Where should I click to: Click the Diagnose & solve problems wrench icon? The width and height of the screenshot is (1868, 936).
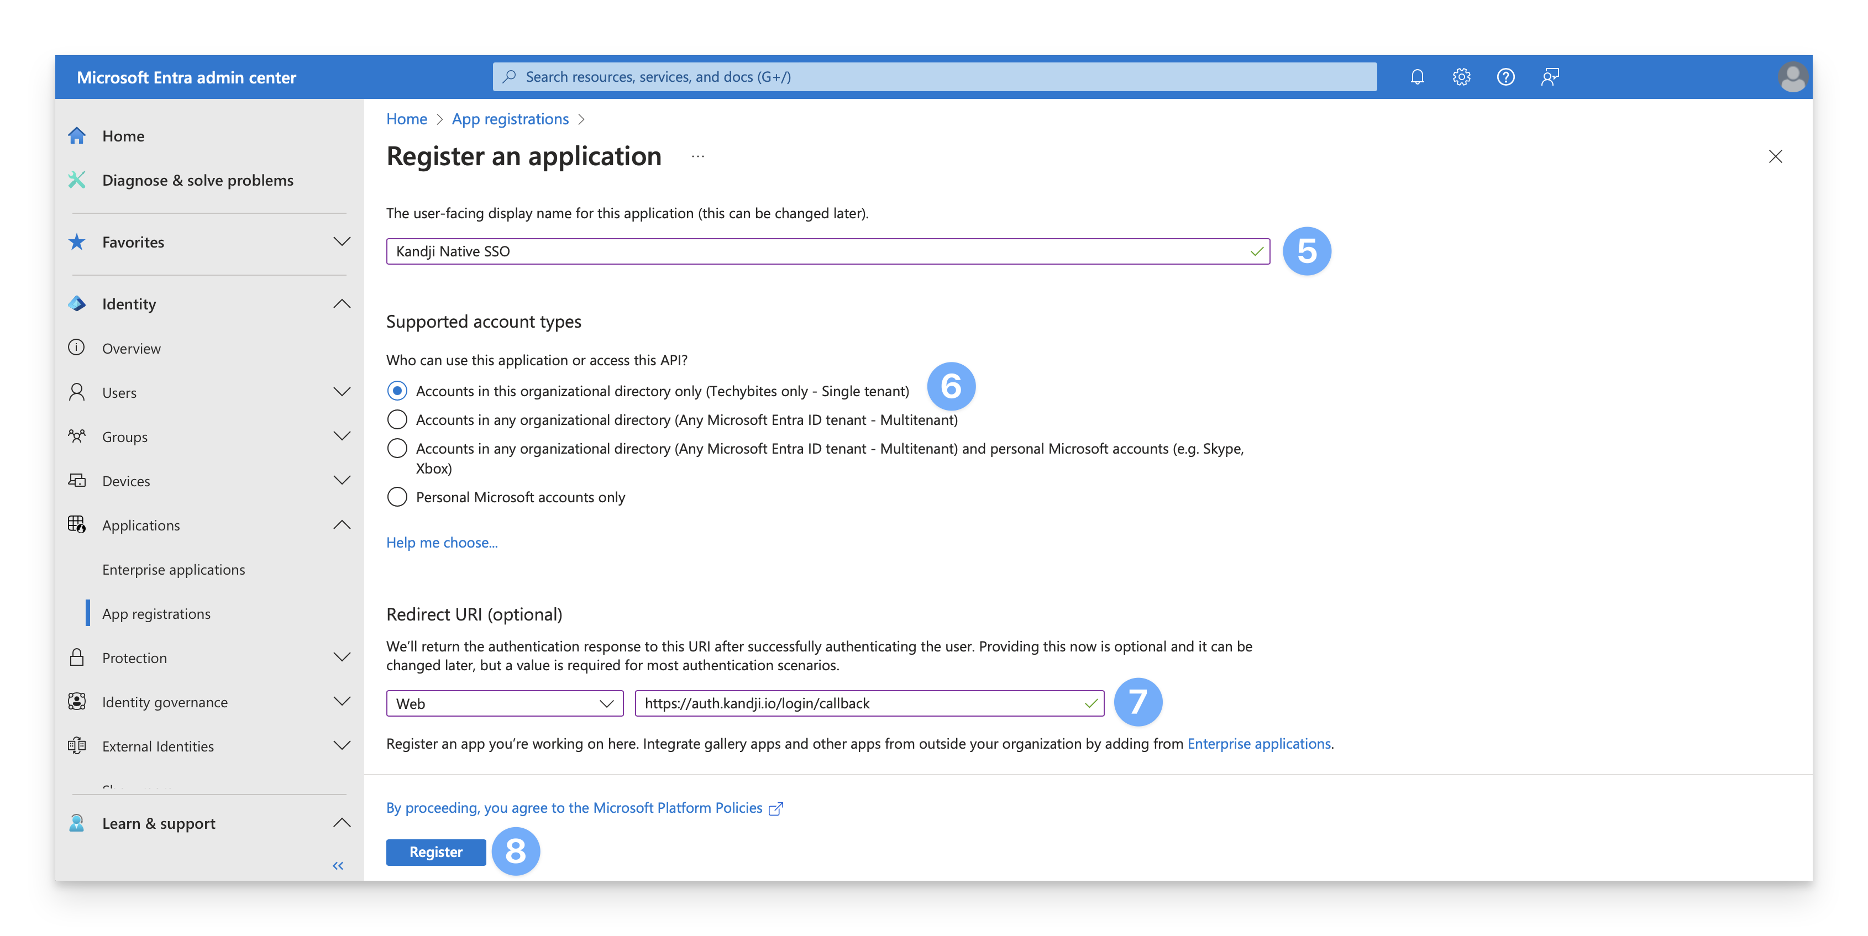[77, 180]
